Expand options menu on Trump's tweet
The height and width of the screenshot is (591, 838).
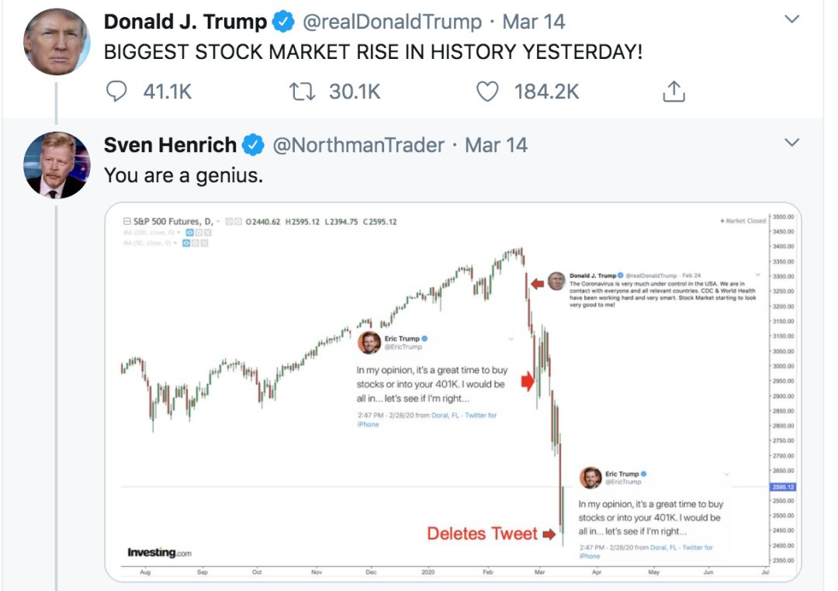pyautogui.click(x=791, y=20)
